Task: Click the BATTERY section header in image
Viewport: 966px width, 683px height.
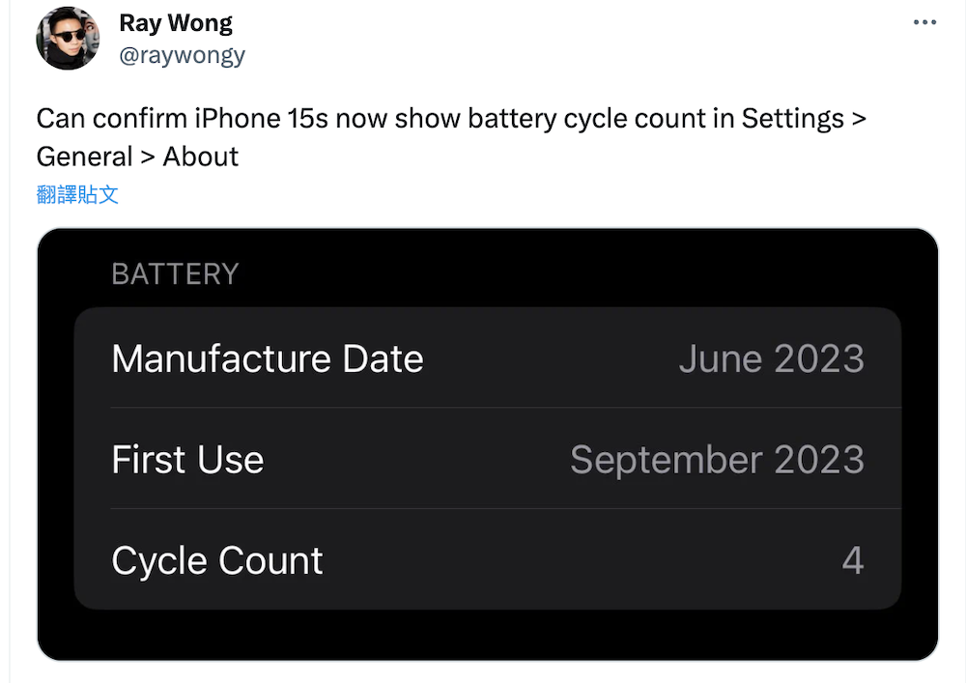Action: tap(175, 274)
